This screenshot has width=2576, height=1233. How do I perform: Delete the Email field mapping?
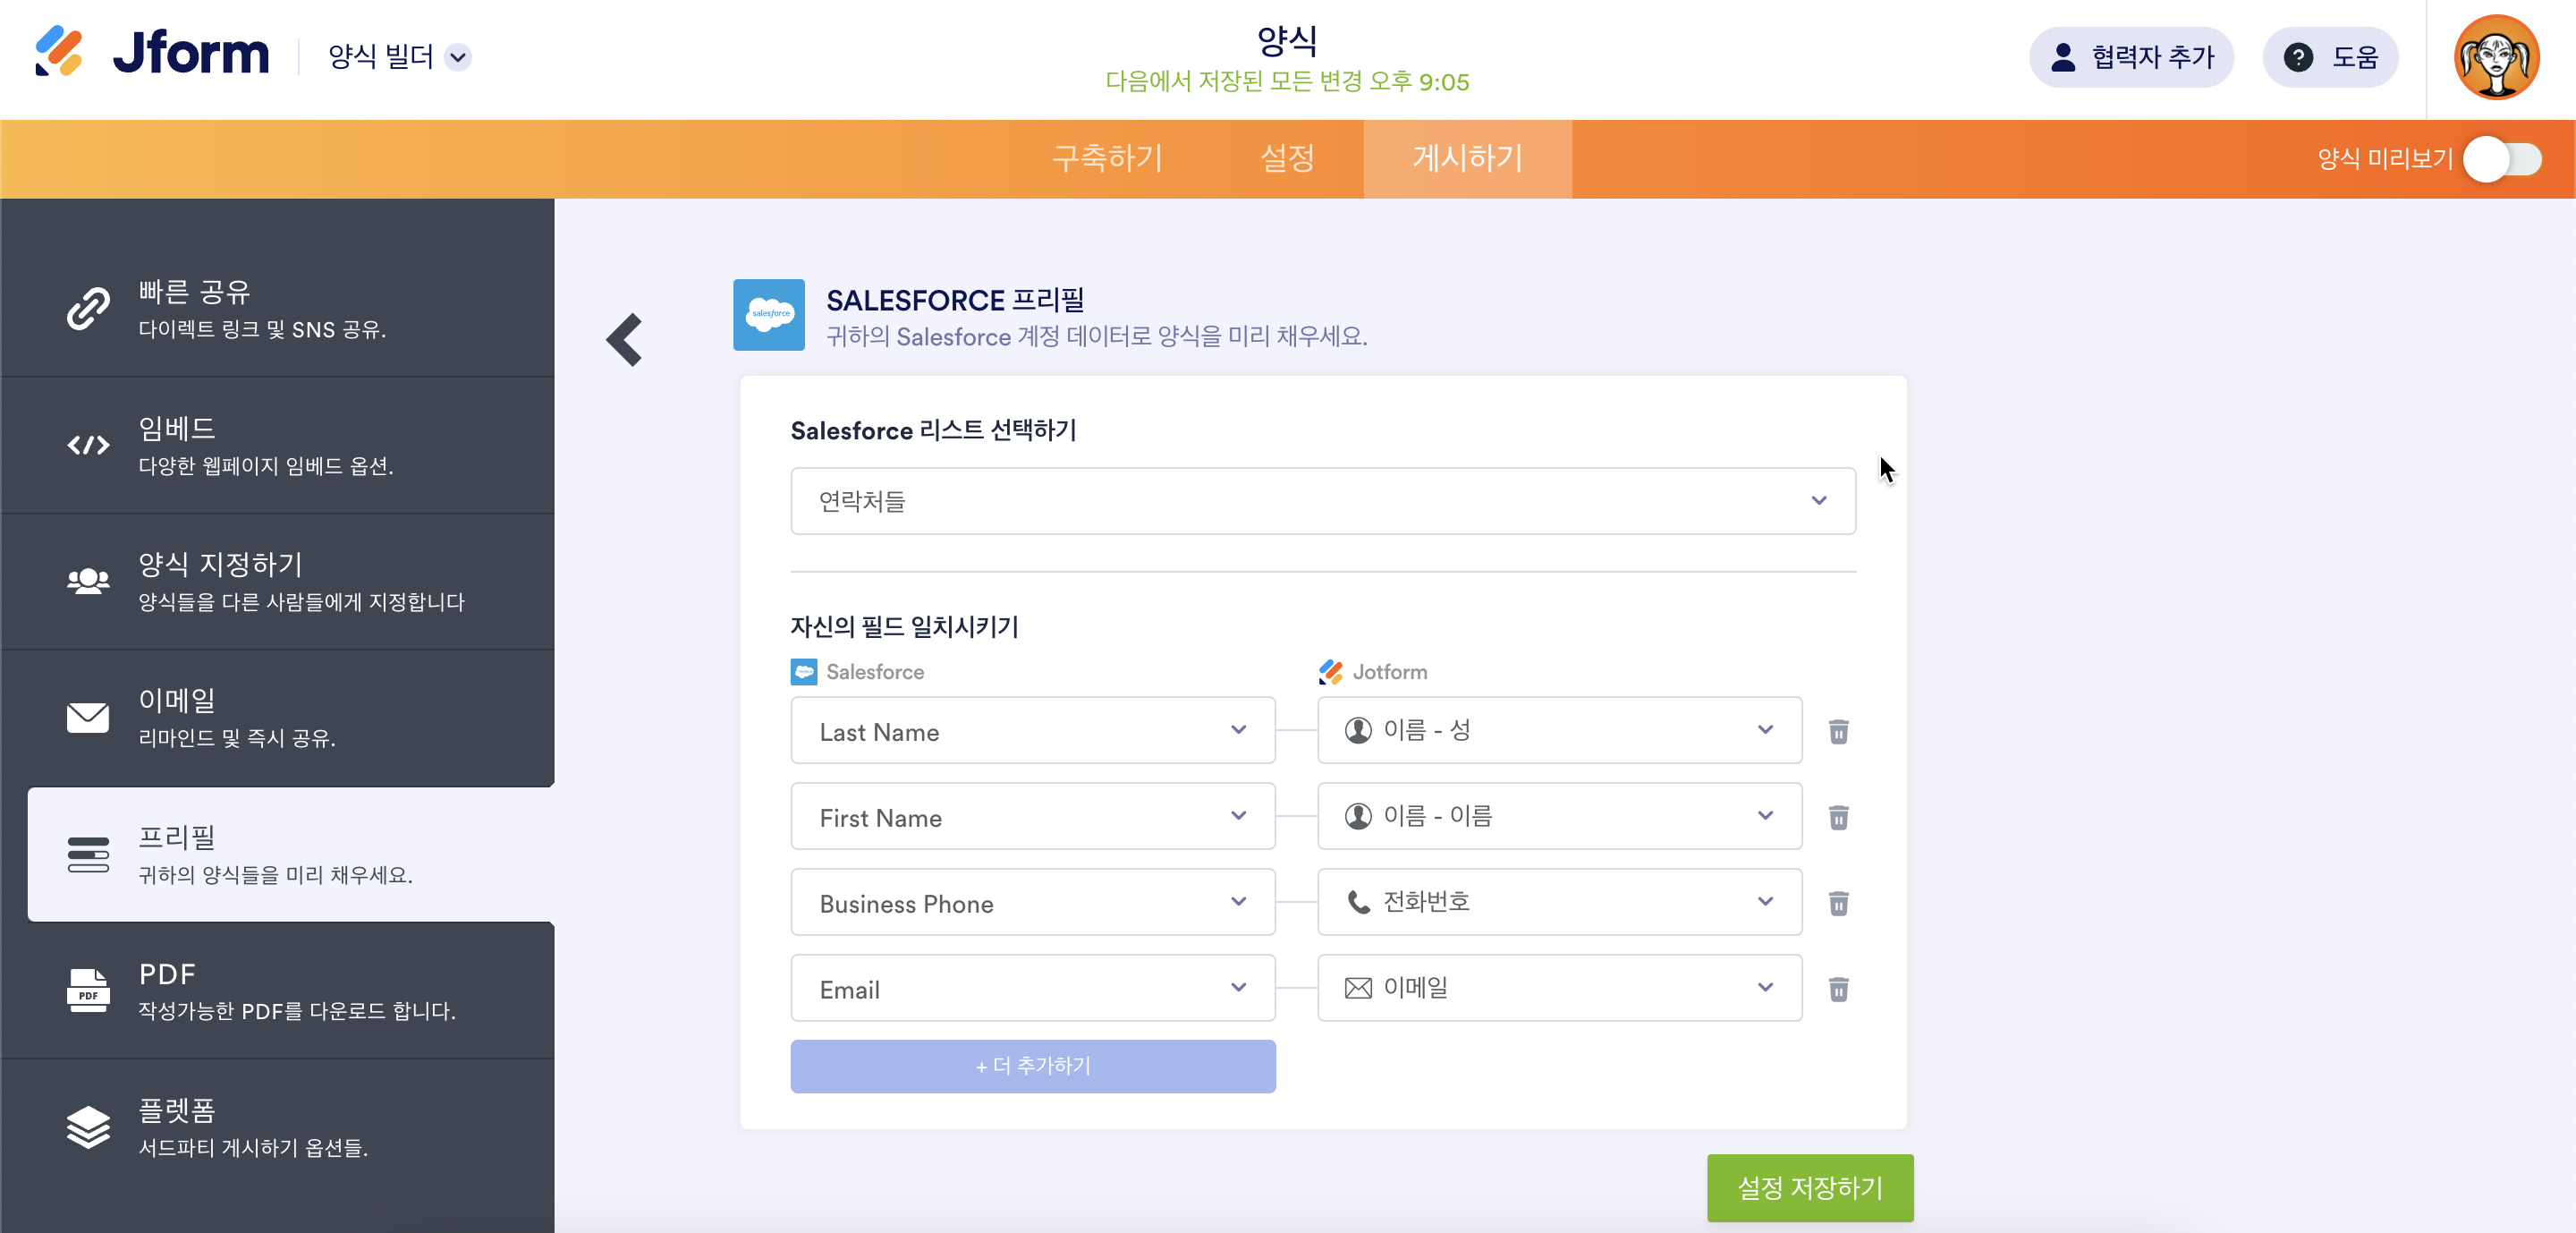[x=1838, y=990]
